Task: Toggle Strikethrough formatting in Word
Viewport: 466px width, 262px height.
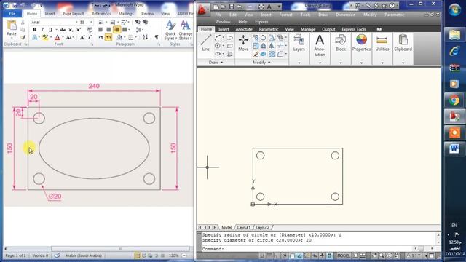Action: pyautogui.click(x=63, y=30)
